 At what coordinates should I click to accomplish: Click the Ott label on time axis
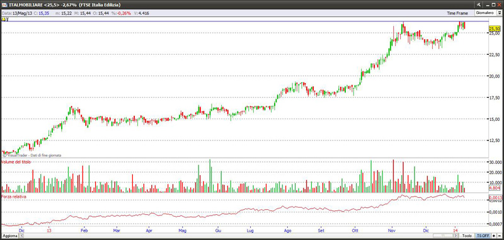(x=355, y=231)
